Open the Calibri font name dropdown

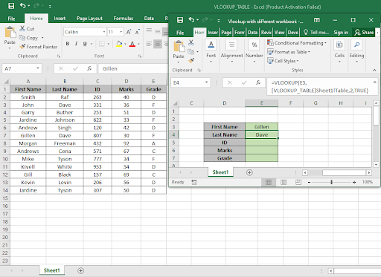coord(104,32)
